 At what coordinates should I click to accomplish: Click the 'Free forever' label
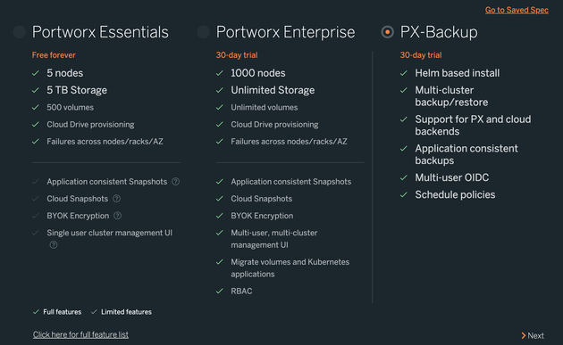click(x=54, y=55)
